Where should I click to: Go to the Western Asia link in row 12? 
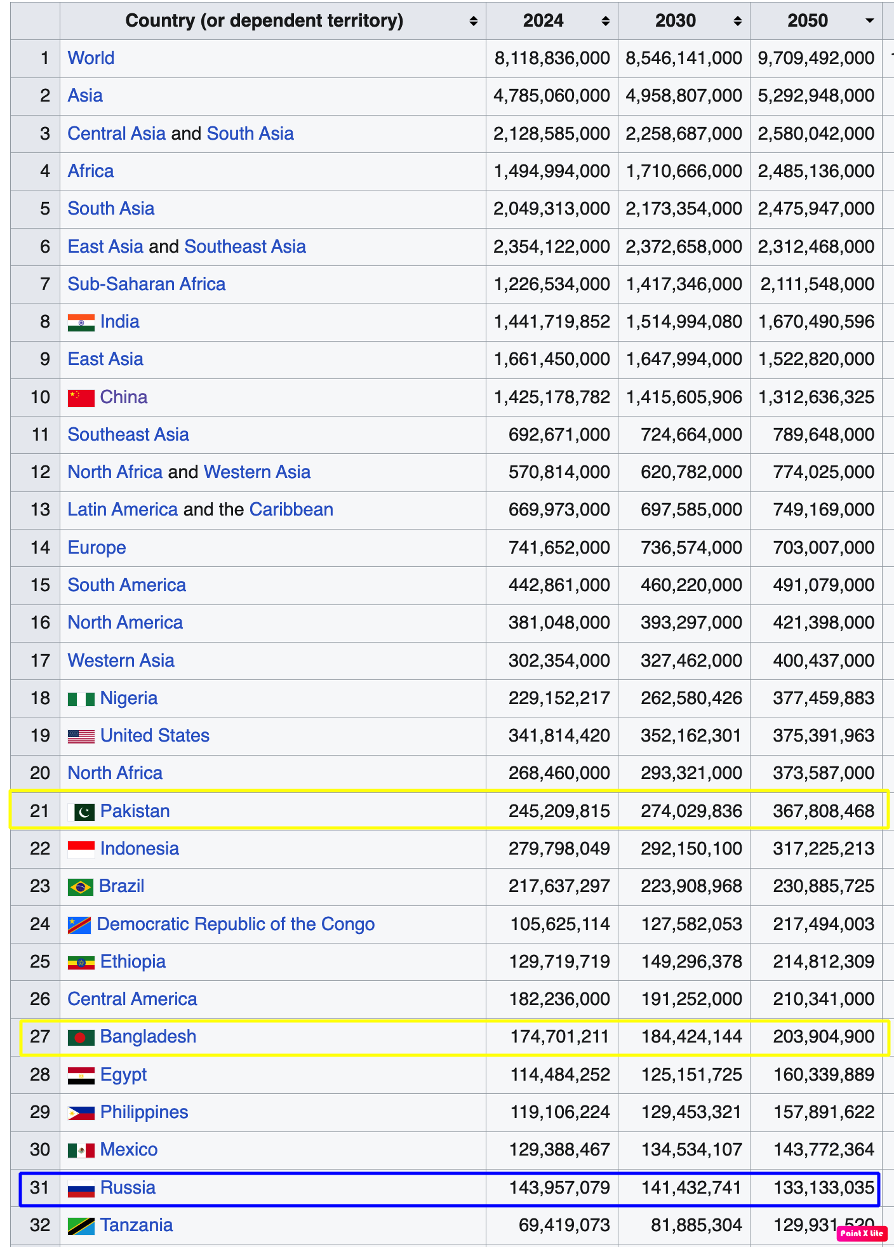point(257,472)
